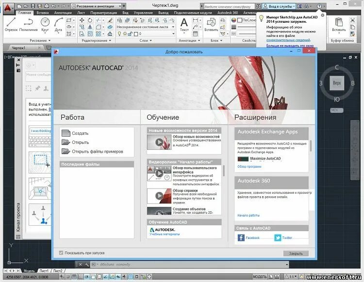Open the annotation scale 1:1 dropdown
Image resolution: width=364 pixels, height=282 pixels.
(x=291, y=277)
